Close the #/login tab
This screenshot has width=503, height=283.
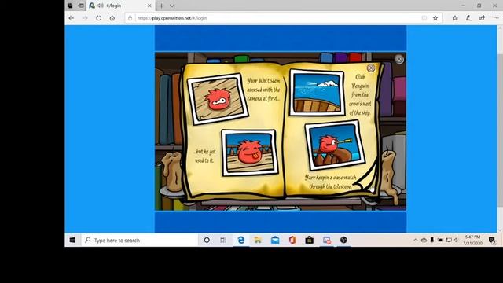(149, 6)
